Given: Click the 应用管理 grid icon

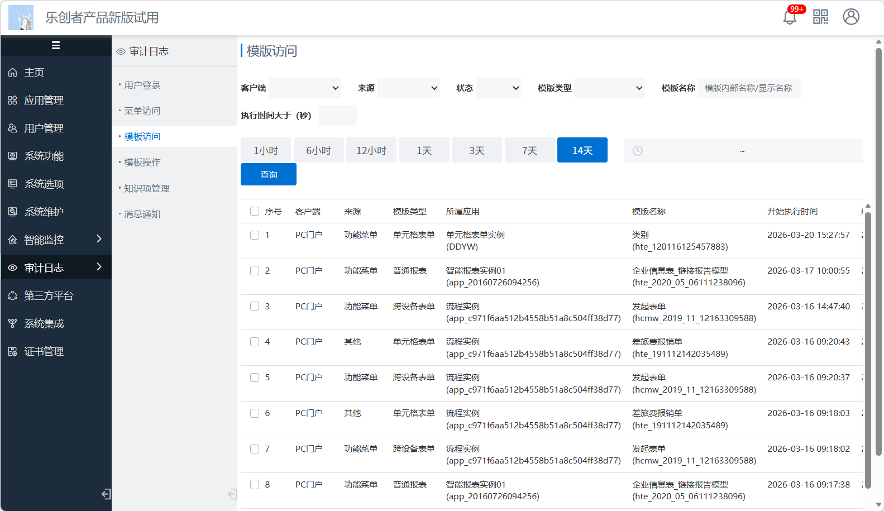Looking at the screenshot, I should [12, 101].
